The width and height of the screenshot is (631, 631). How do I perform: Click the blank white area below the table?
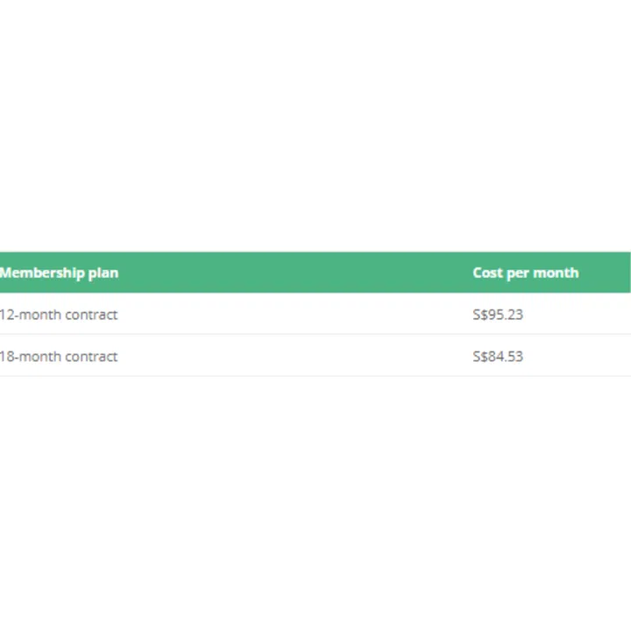tap(315, 500)
